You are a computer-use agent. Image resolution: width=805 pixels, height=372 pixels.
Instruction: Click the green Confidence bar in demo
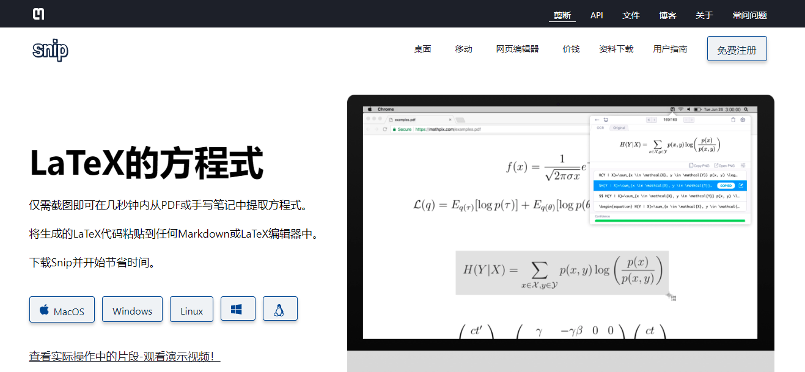[669, 221]
